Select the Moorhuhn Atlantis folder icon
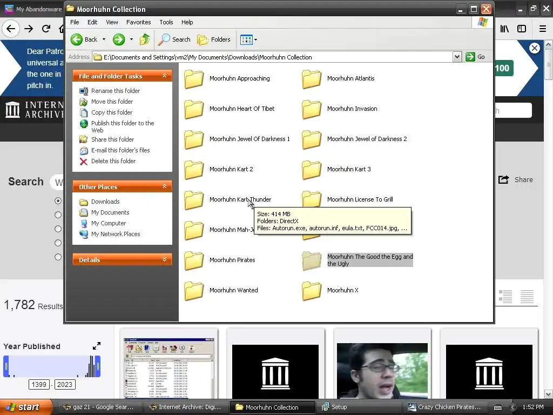 pyautogui.click(x=312, y=79)
